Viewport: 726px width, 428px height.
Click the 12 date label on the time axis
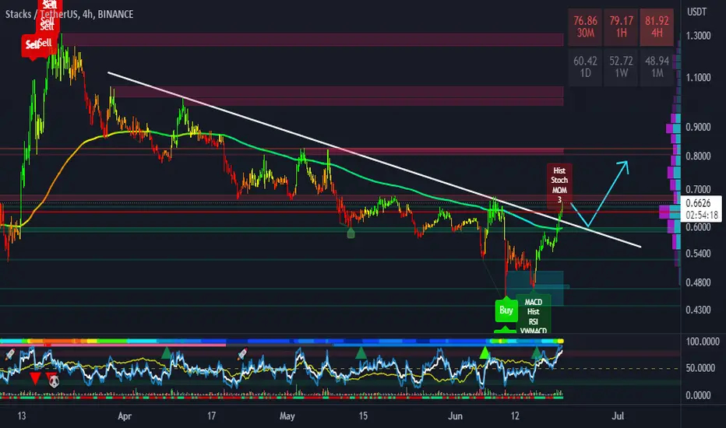tap(515, 416)
